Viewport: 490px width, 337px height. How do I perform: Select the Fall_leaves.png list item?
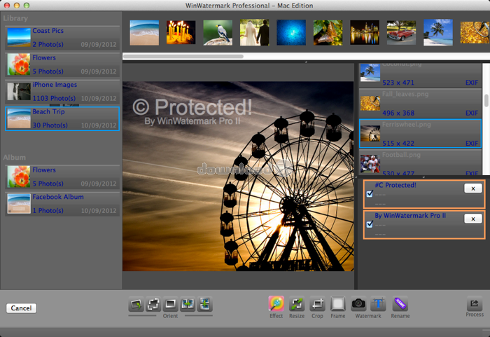(420, 103)
